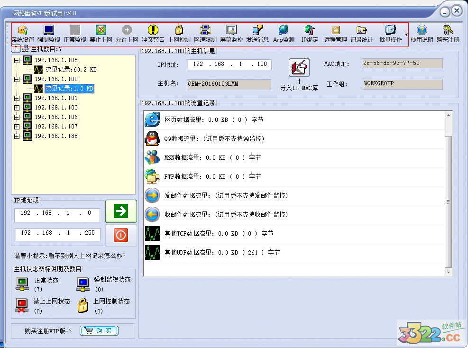Click the MAC地址 field
Image resolution: width=468 pixels, height=348 pixels.
click(x=402, y=64)
